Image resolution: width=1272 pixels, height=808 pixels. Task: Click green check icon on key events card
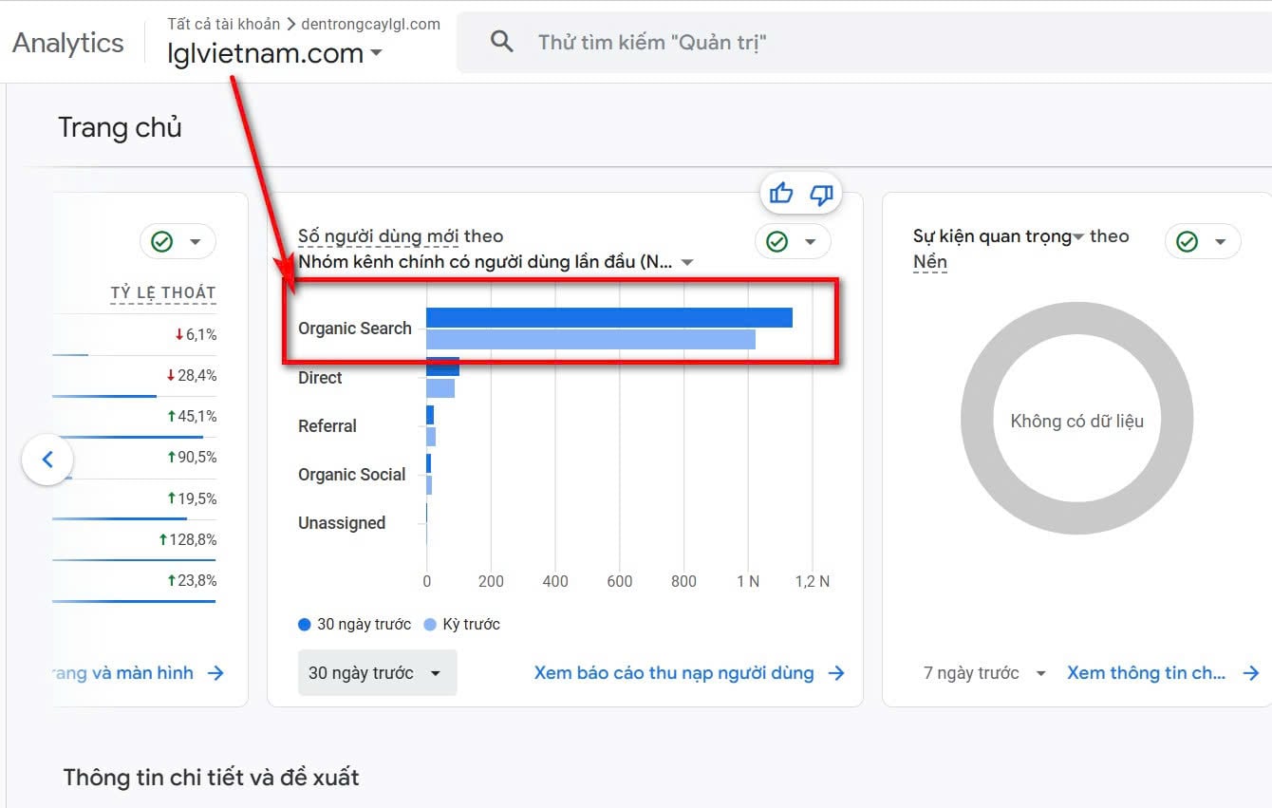[1188, 242]
